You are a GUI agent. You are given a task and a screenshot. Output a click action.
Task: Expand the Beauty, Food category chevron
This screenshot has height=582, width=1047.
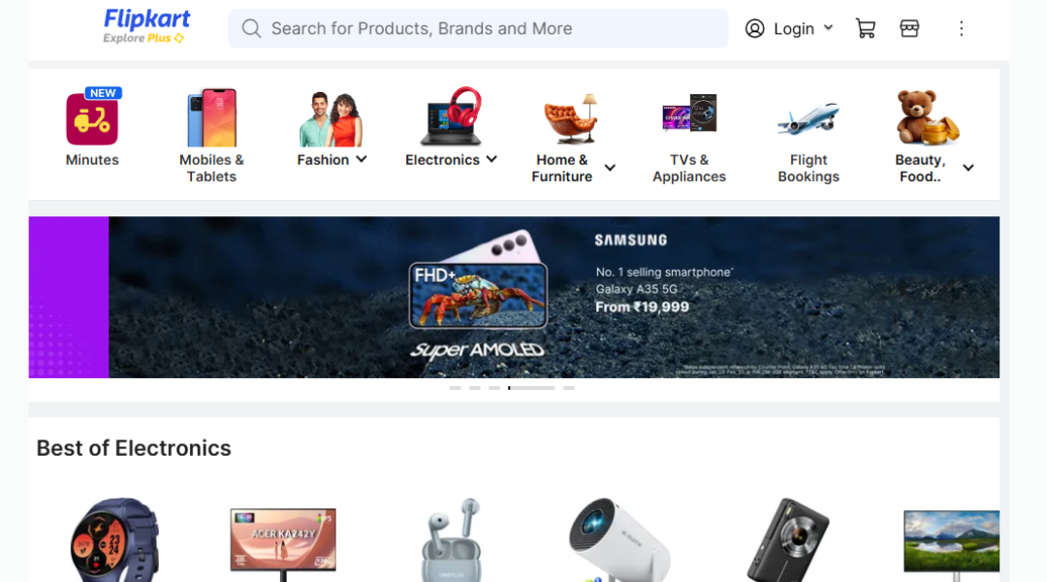968,168
